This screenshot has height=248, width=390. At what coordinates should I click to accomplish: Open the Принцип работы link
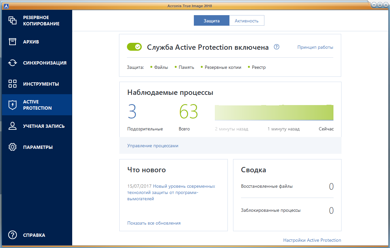pos(315,47)
